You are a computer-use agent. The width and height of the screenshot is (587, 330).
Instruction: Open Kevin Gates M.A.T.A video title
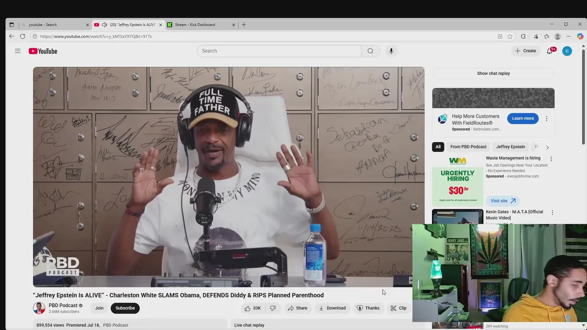tap(514, 214)
